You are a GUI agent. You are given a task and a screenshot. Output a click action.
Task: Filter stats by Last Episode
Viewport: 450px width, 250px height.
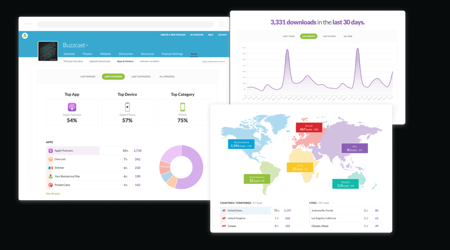[88, 76]
